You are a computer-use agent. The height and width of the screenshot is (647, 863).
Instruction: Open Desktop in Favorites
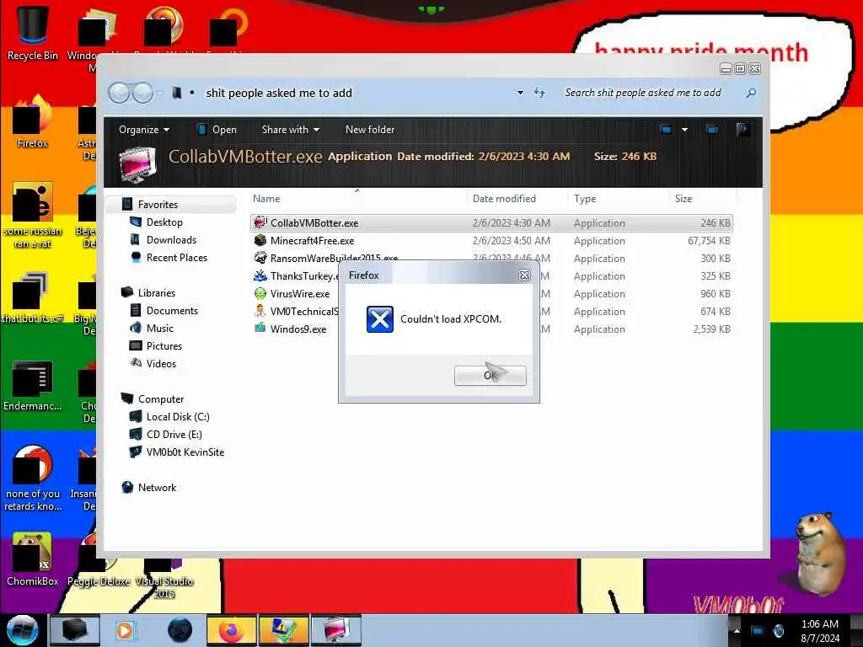pos(164,222)
